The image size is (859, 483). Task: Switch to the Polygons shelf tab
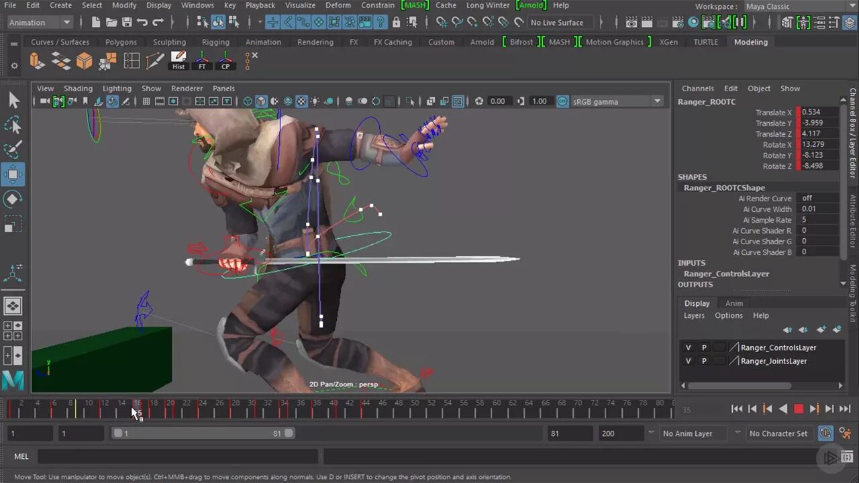coord(121,42)
